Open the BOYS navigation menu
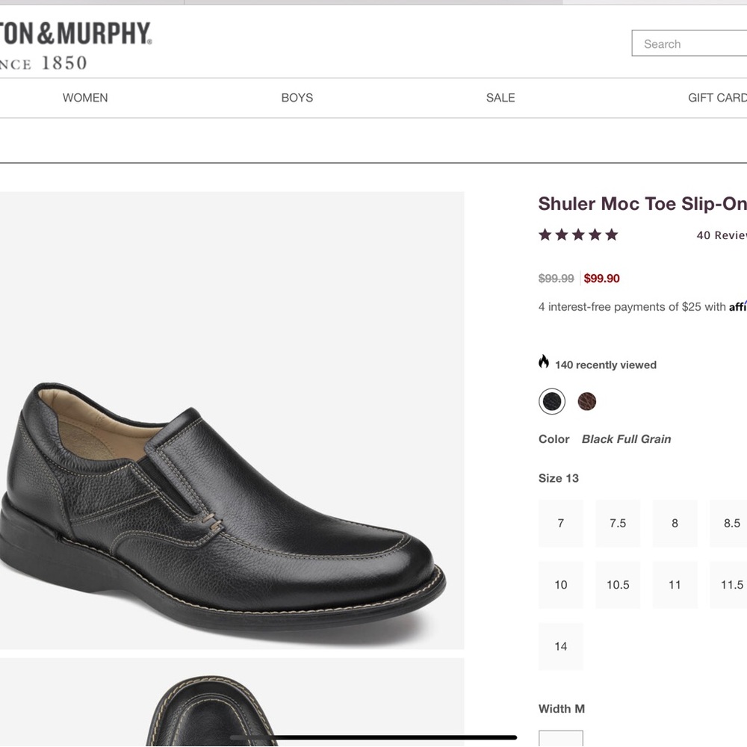The width and height of the screenshot is (747, 747). point(297,98)
